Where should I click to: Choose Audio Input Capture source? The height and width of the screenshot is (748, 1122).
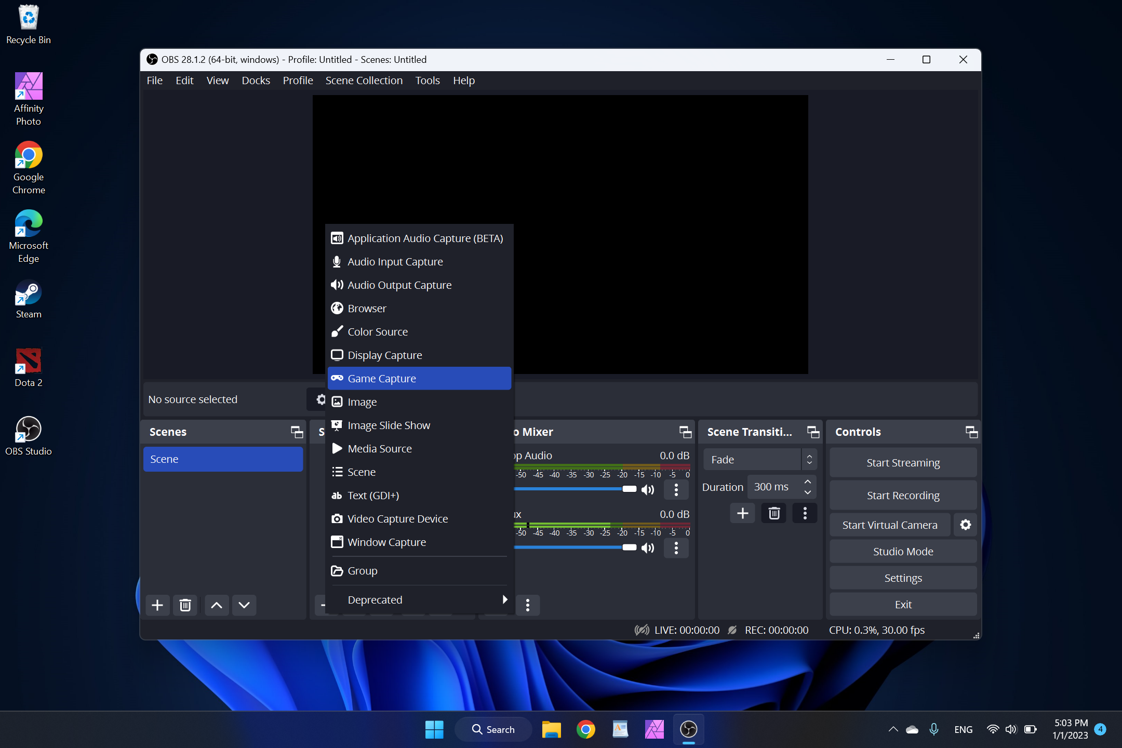tap(419, 262)
